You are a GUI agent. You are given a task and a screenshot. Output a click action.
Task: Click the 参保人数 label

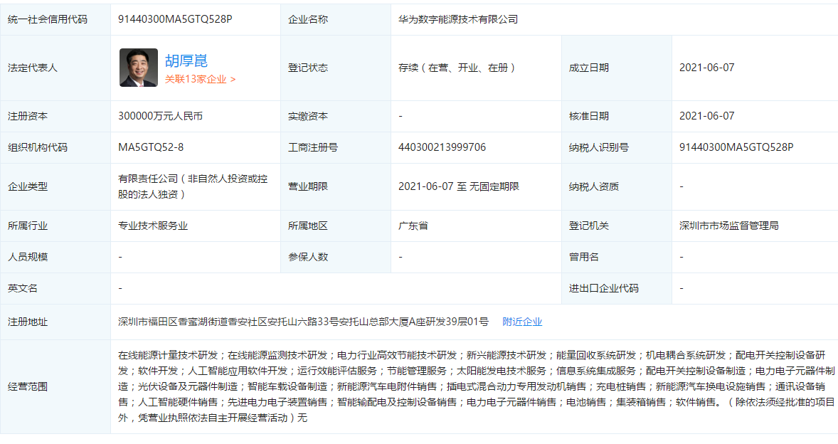coord(308,257)
